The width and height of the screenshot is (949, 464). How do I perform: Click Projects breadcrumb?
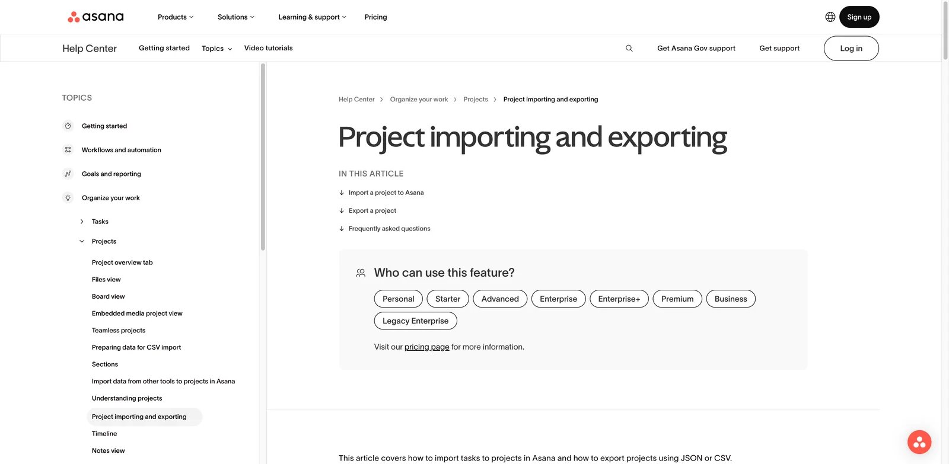(476, 100)
